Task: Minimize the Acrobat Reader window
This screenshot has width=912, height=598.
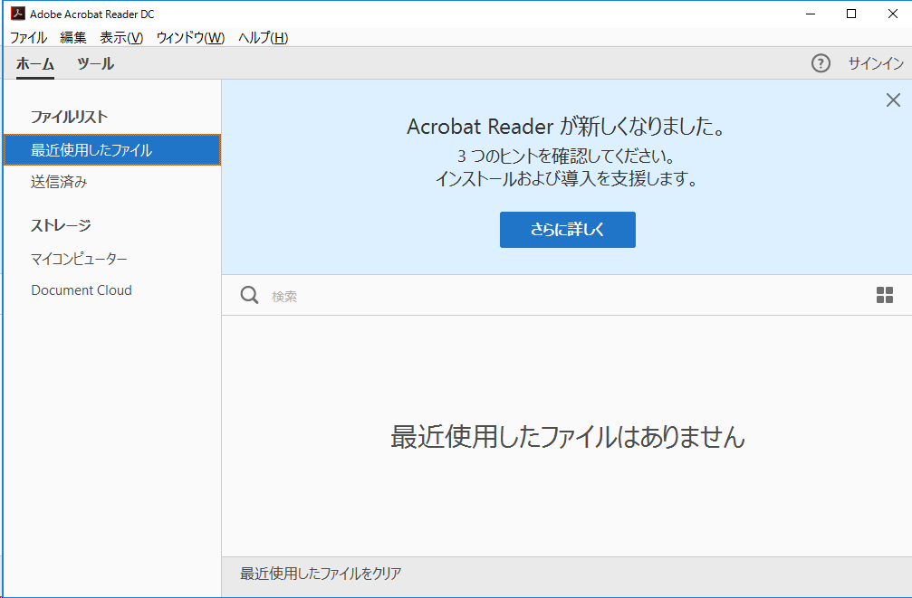Action: pyautogui.click(x=811, y=14)
